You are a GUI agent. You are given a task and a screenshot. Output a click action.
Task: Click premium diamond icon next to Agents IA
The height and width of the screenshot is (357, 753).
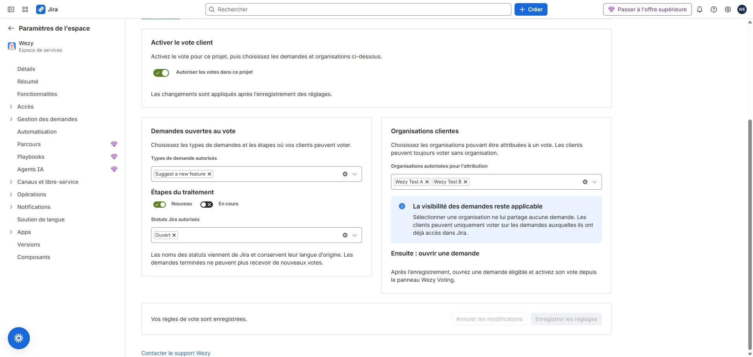coord(114,169)
